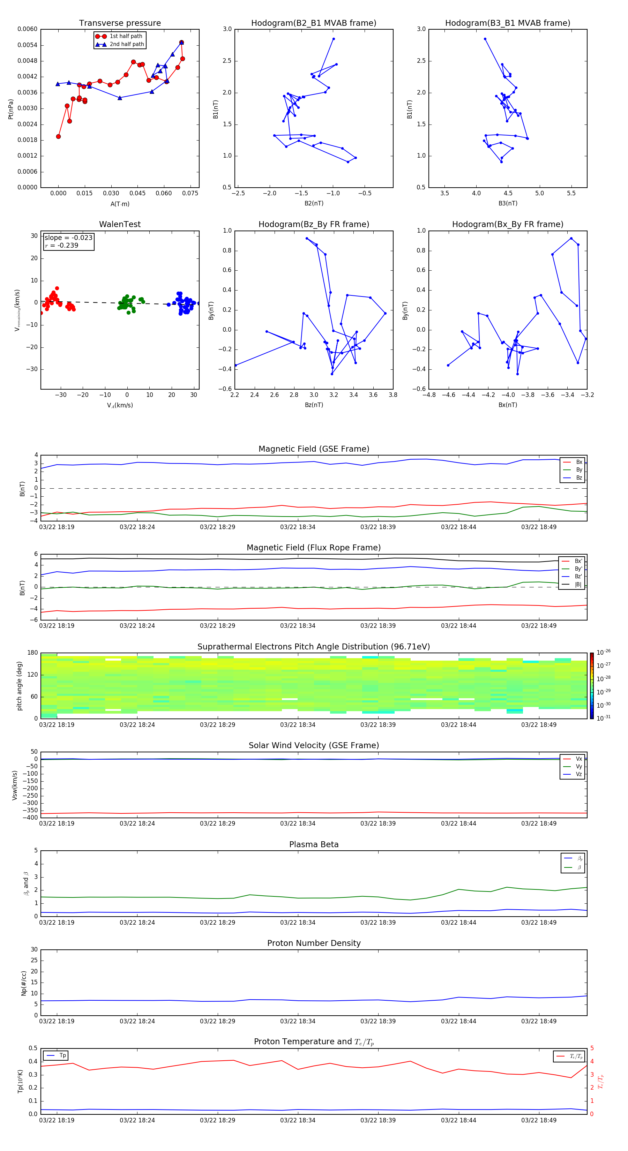Click the 10^-31 colorbar tick label
Screen dimensions: 628x1151
click(604, 718)
